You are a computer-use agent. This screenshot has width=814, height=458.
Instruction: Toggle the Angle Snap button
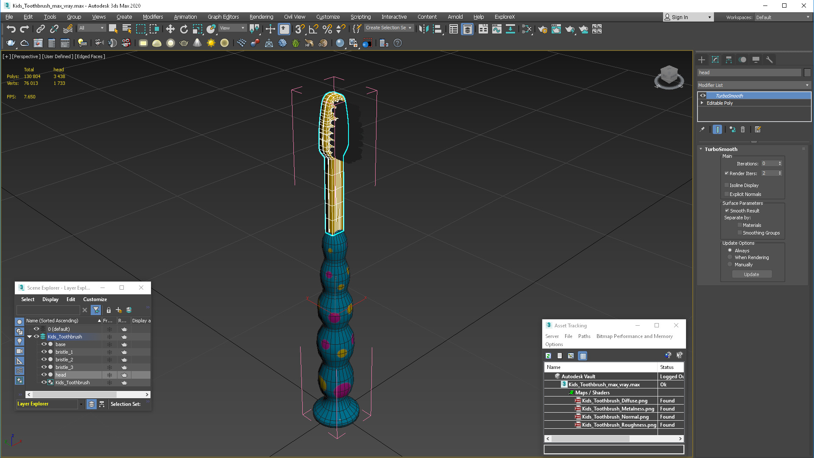313,29
